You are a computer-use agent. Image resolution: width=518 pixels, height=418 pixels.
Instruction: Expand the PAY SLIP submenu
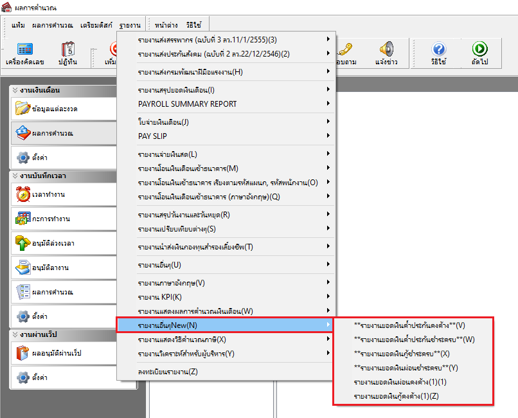226,136
